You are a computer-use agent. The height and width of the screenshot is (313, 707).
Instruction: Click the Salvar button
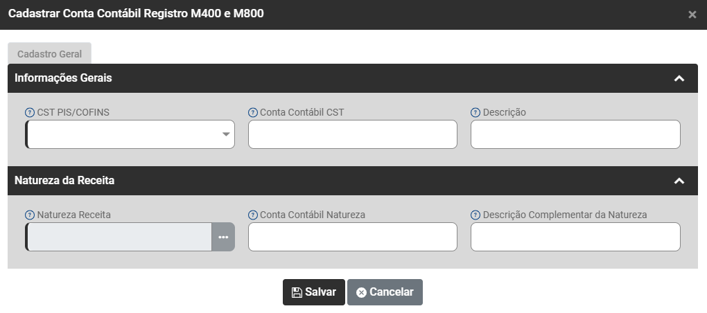[313, 292]
